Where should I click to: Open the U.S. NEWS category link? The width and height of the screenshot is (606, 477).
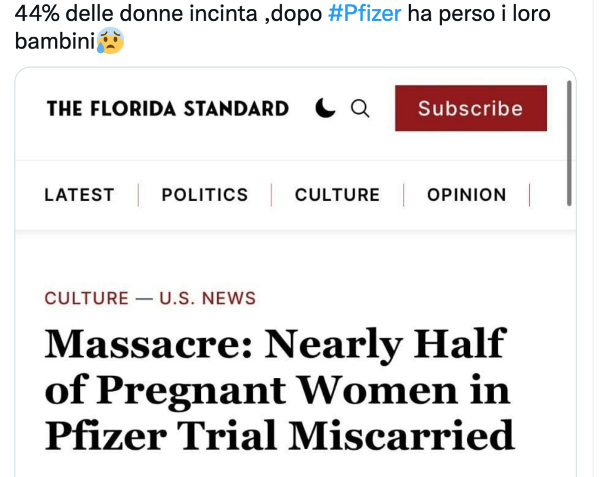[208, 298]
